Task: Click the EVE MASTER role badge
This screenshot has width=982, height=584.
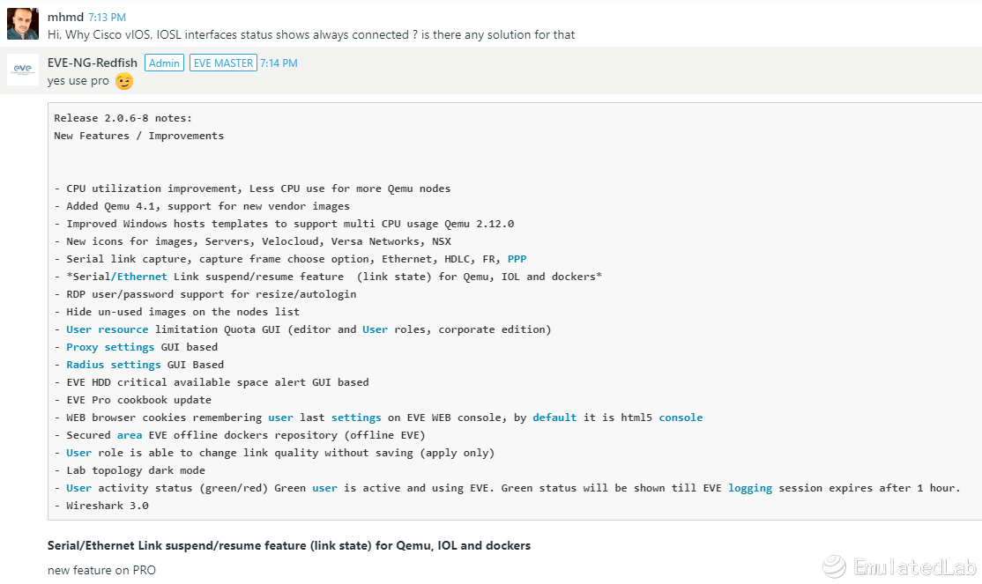Action: click(223, 63)
